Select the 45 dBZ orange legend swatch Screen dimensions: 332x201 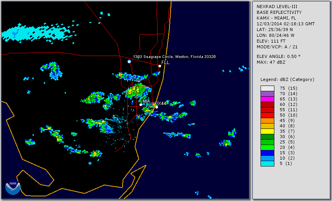(x=267, y=120)
